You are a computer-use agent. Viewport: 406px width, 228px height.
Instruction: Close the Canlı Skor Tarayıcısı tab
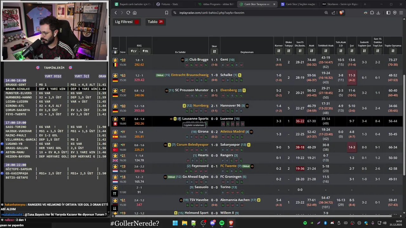coord(274,4)
